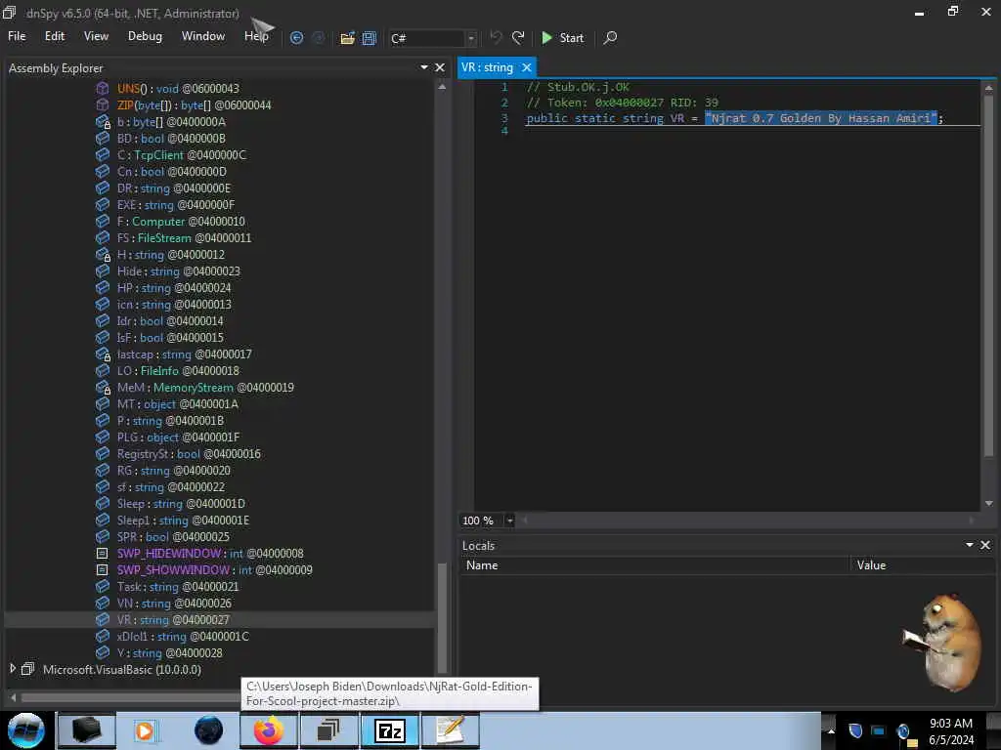
Task: Close the VR : string tab
Action: (x=527, y=67)
